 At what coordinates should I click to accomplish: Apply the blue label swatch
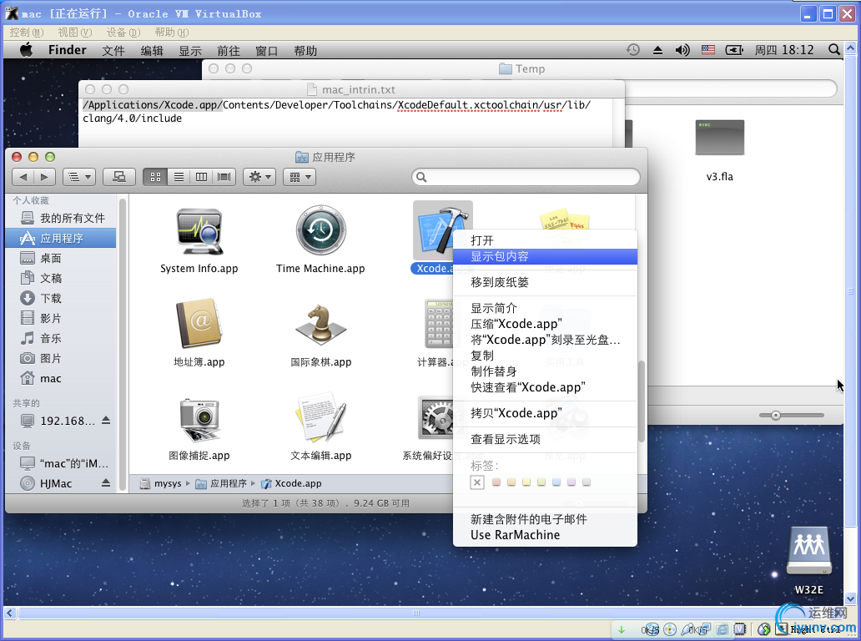[x=556, y=482]
